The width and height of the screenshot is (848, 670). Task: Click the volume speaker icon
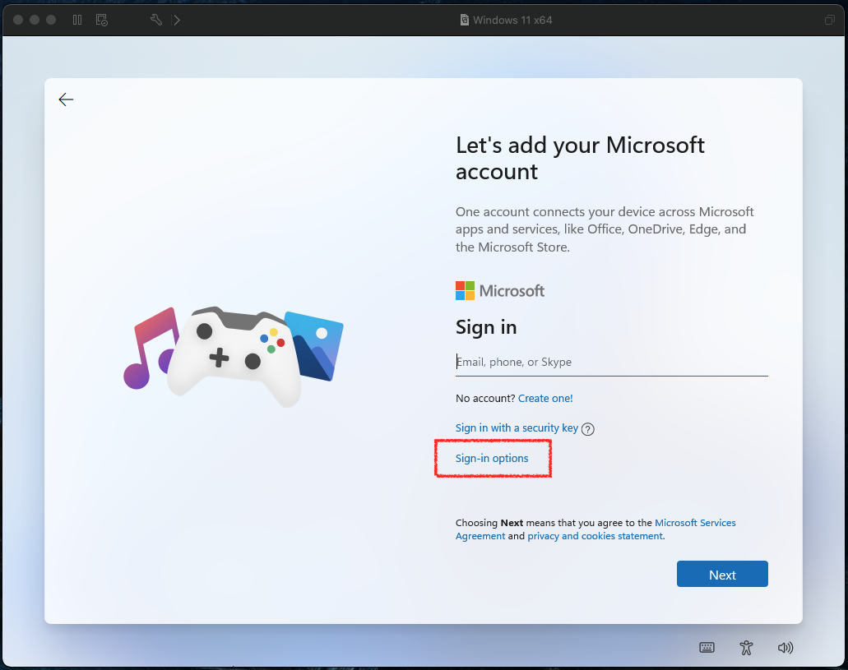point(785,647)
